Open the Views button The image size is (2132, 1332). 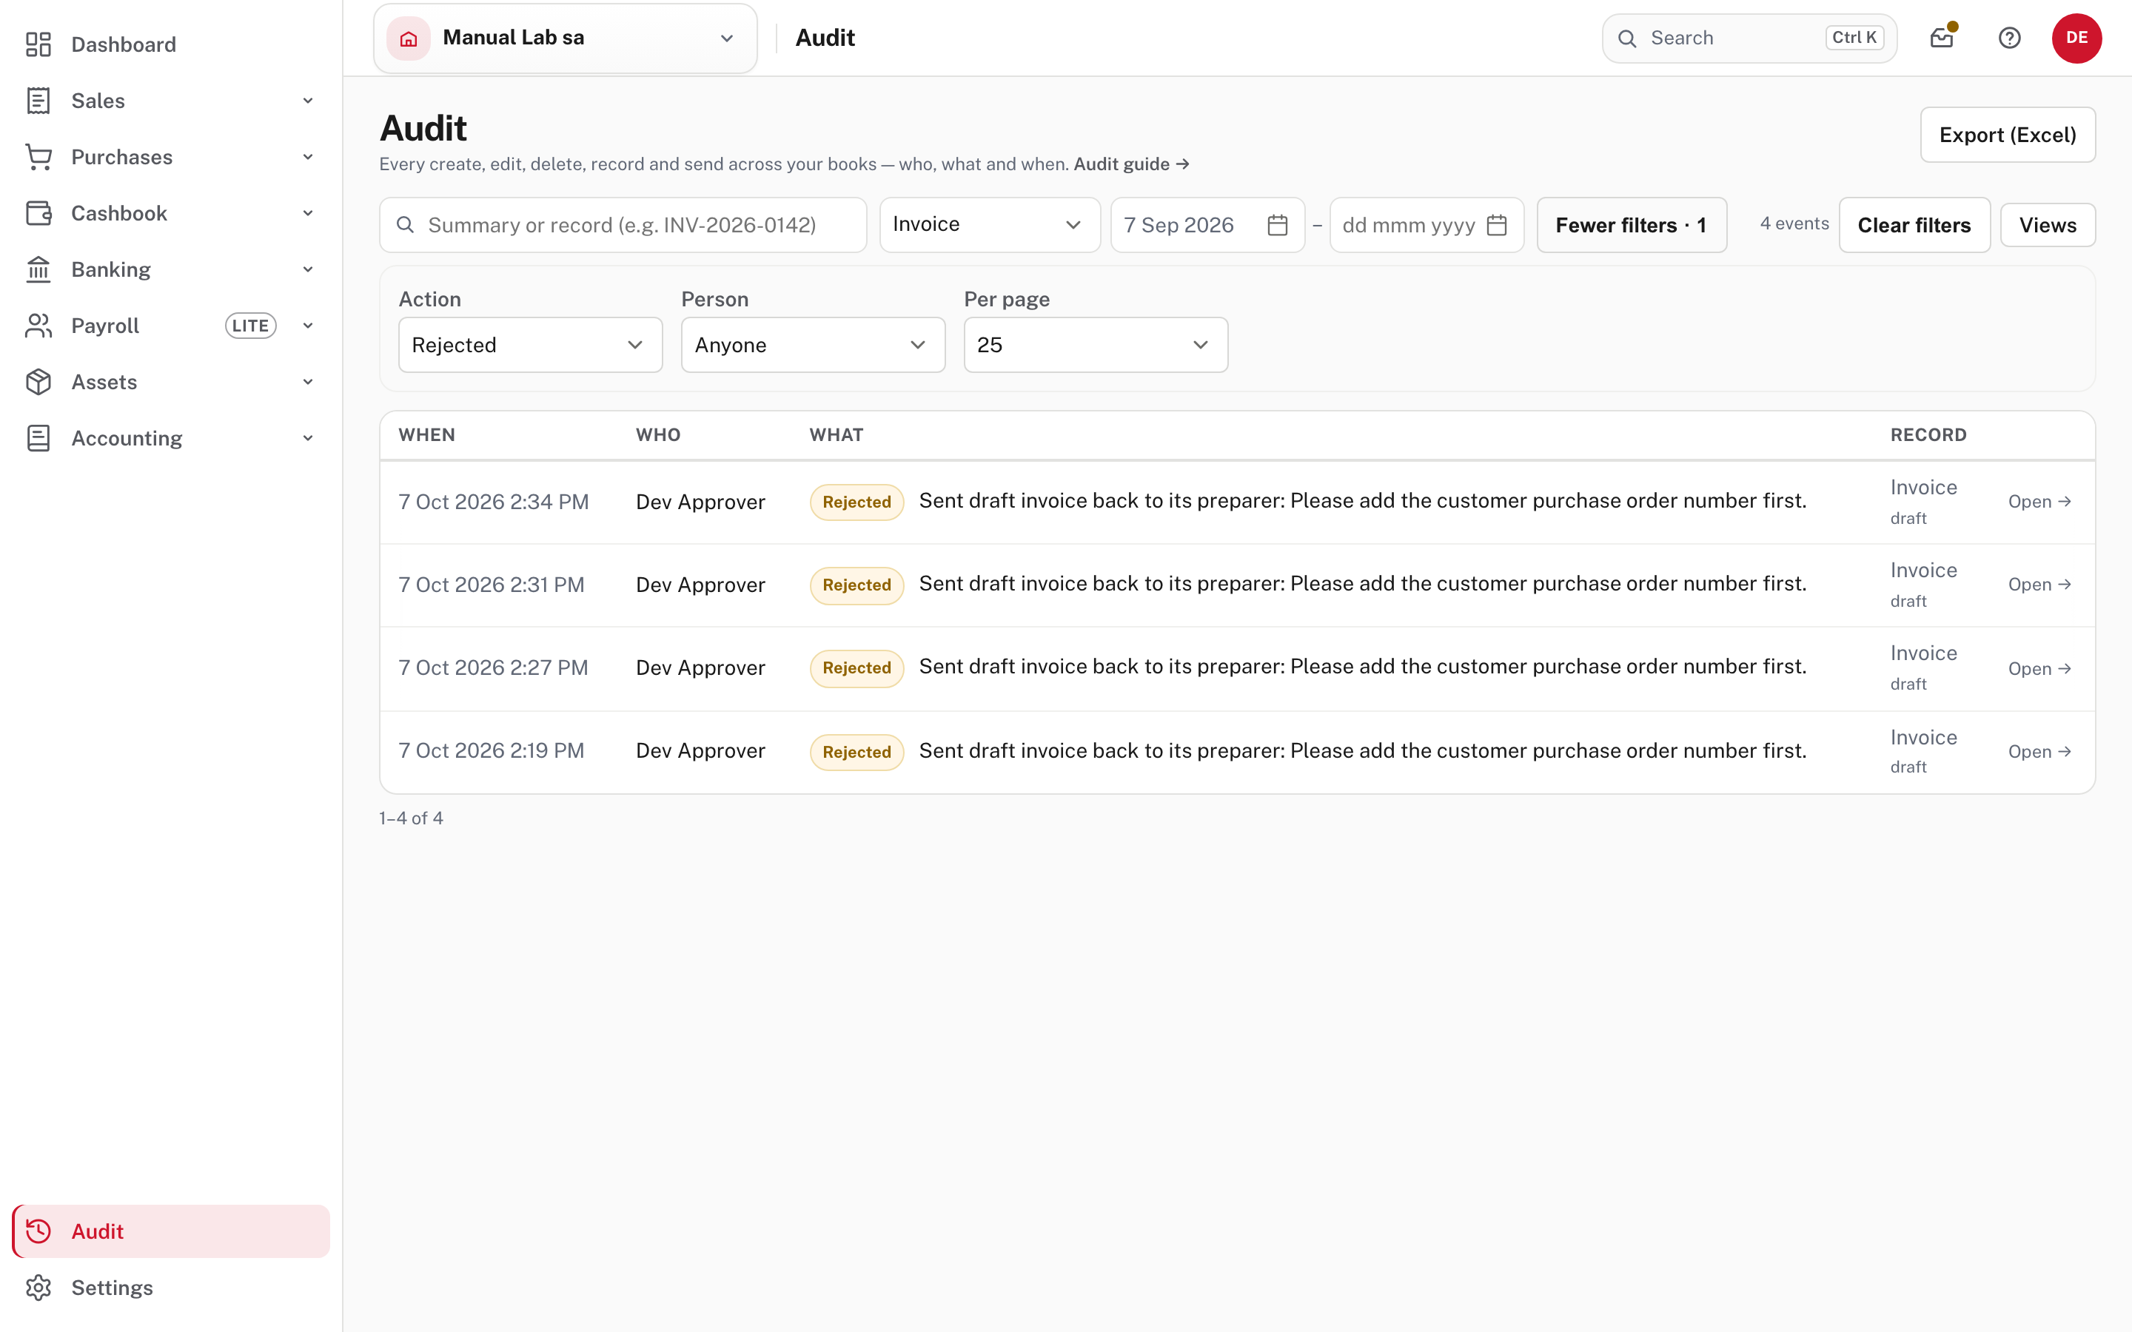click(x=2048, y=225)
